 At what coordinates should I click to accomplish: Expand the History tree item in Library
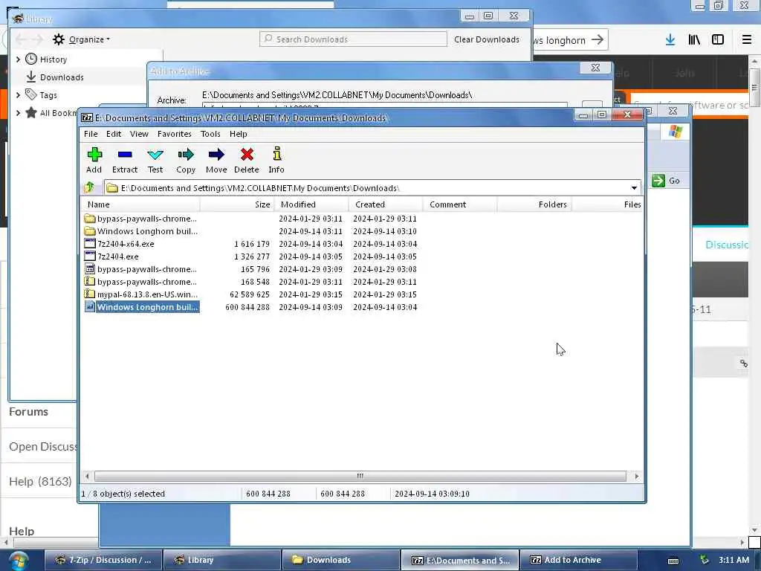pyautogui.click(x=19, y=59)
